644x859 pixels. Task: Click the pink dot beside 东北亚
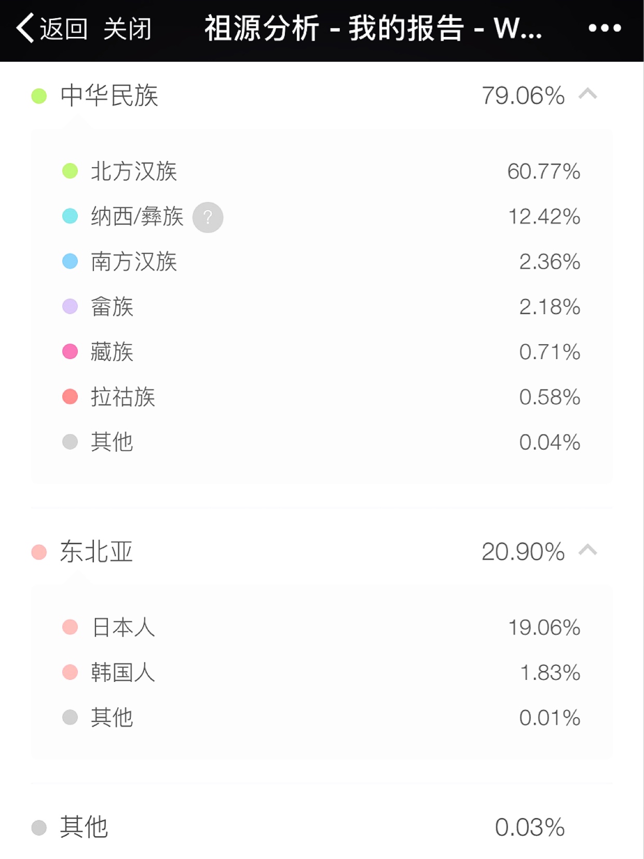[39, 552]
